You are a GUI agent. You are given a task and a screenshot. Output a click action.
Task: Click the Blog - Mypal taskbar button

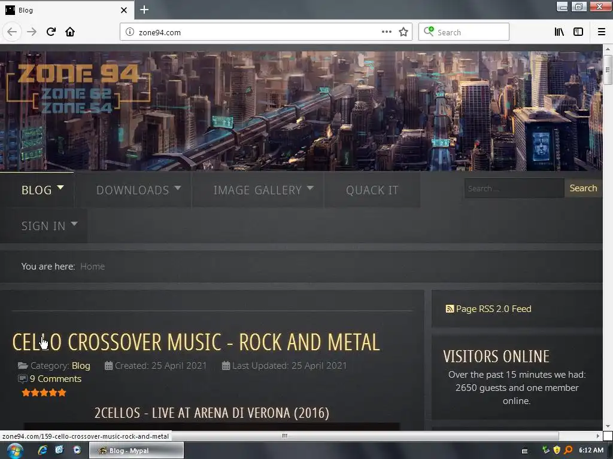[136, 451]
